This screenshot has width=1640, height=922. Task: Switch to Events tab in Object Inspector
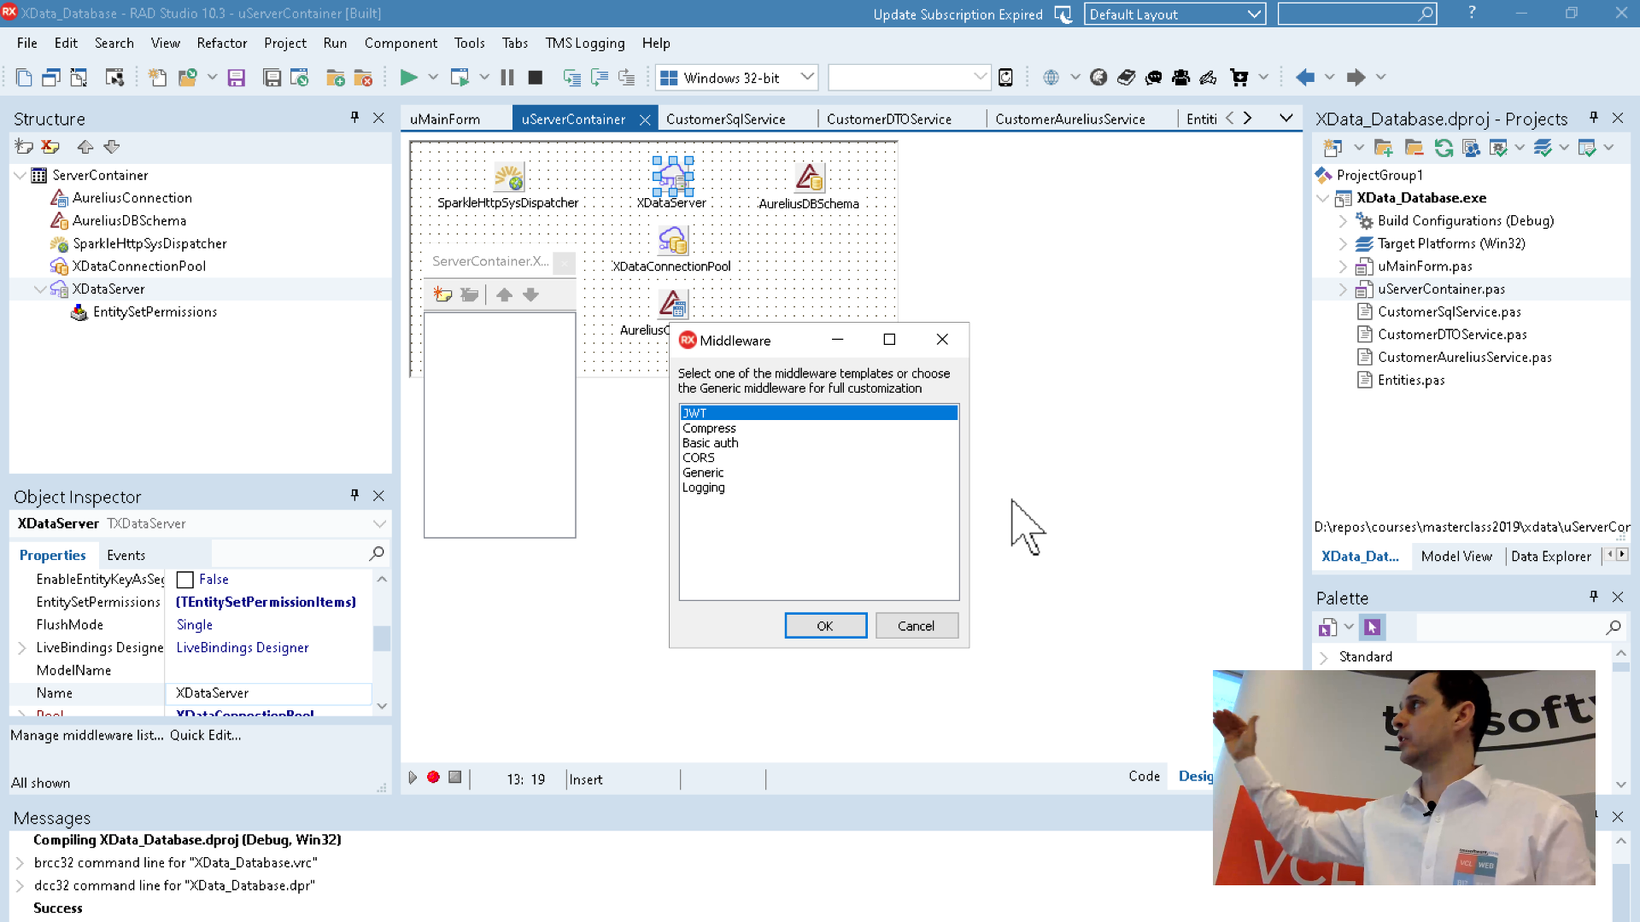pos(126,555)
